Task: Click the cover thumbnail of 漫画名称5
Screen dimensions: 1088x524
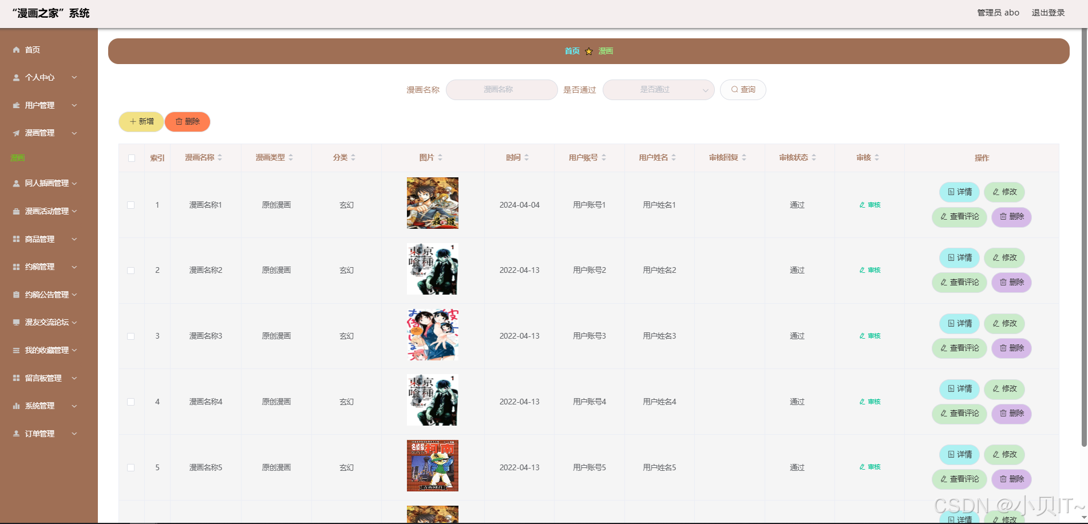Action: pyautogui.click(x=433, y=466)
